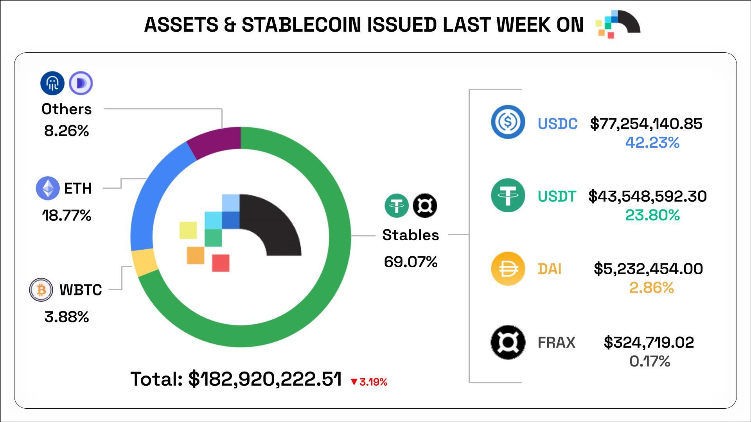Click the USDT text label

coord(557,196)
